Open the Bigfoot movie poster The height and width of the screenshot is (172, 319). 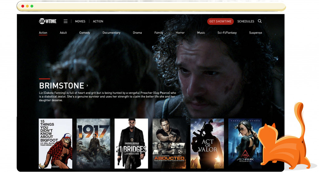(x=55, y=144)
